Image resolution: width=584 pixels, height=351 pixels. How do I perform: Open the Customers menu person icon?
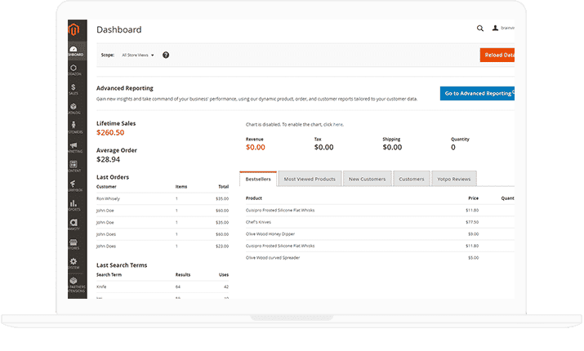pos(74,127)
